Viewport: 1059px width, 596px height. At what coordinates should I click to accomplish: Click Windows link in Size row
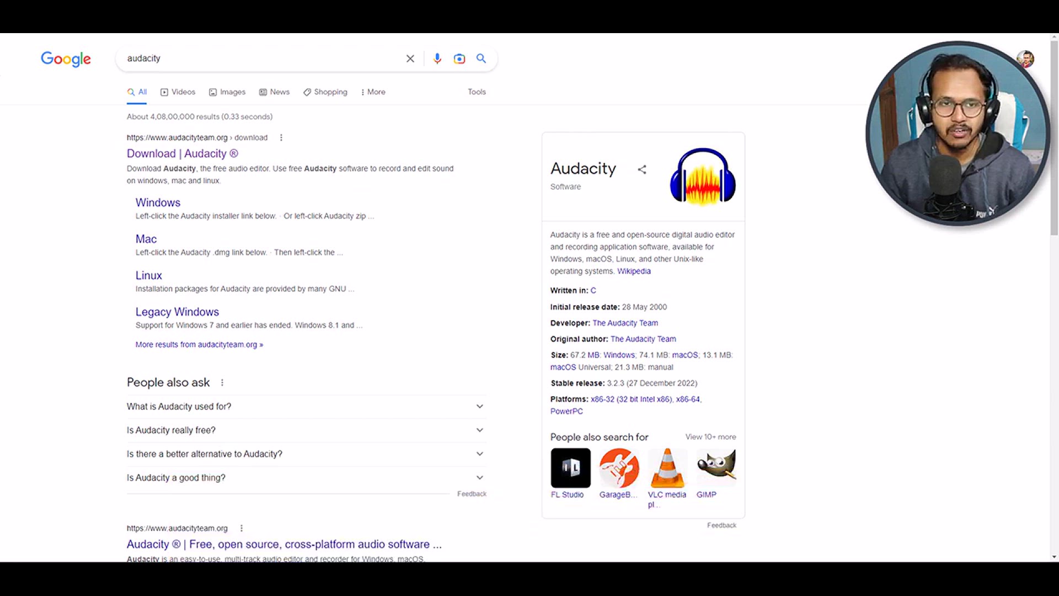[x=619, y=355]
